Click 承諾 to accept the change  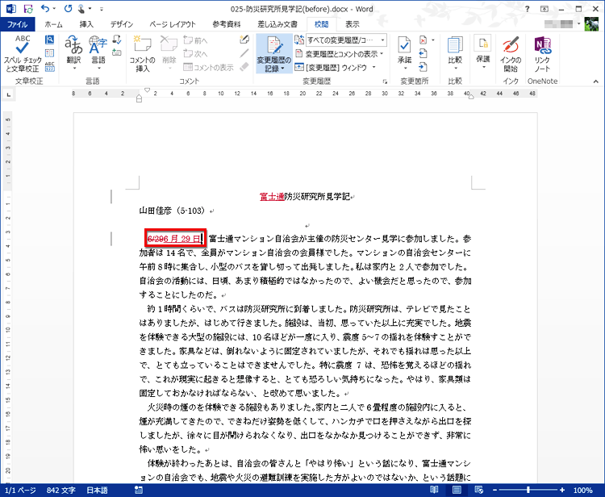click(x=404, y=53)
